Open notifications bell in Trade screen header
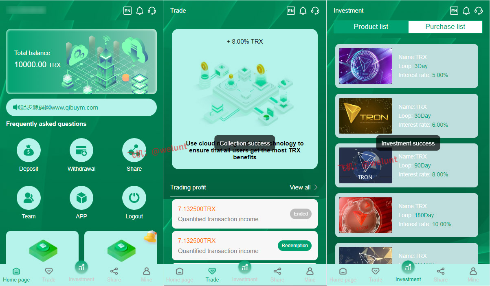The image size is (490, 286). tap(303, 11)
